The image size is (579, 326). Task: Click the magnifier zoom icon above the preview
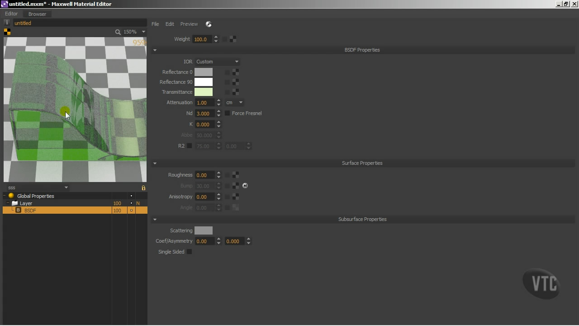coord(118,32)
